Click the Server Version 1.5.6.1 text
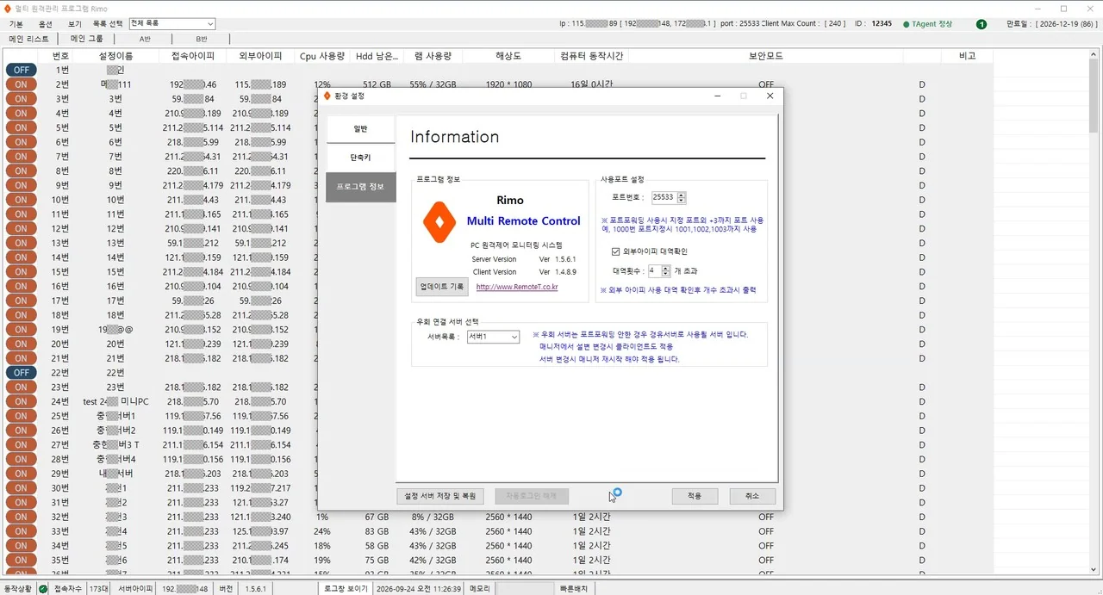This screenshot has height=595, width=1103. [x=524, y=258]
